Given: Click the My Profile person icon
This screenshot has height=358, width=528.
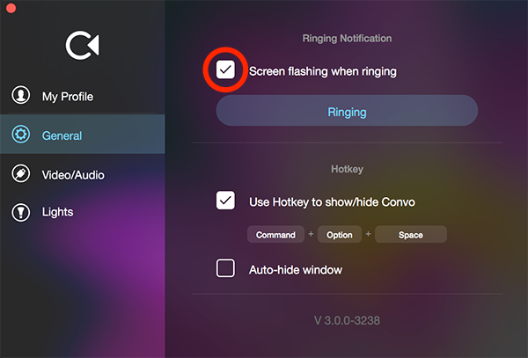Looking at the screenshot, I should coord(20,96).
